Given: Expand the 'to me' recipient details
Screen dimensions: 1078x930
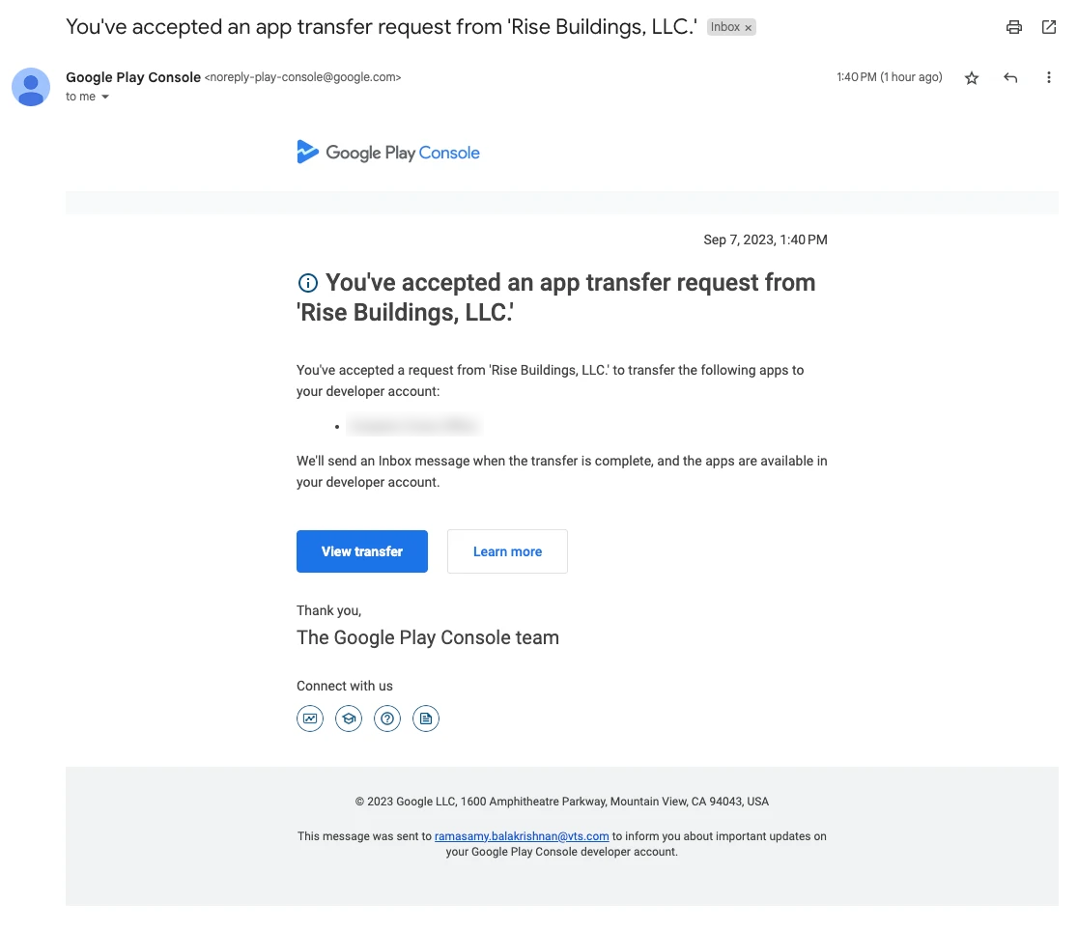Looking at the screenshot, I should pyautogui.click(x=105, y=97).
